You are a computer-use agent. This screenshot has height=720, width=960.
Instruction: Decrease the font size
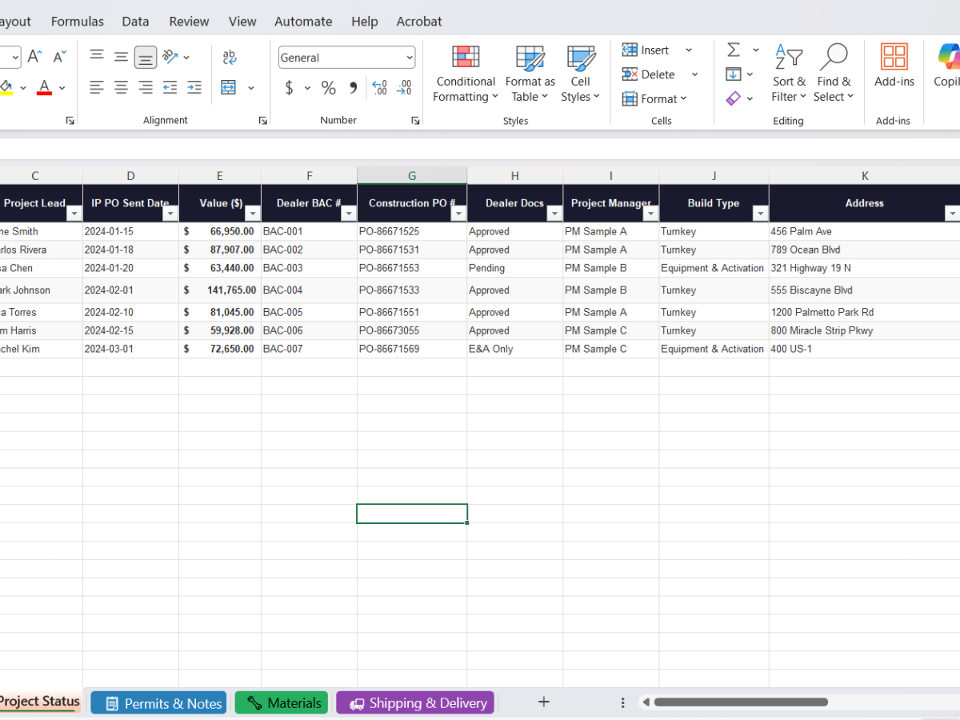click(60, 57)
